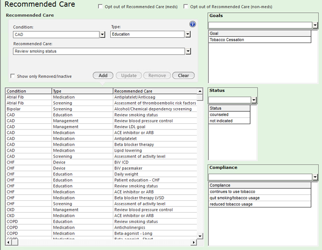Click the Status combo input field
The height and width of the screenshot is (250, 322).
pos(230,100)
